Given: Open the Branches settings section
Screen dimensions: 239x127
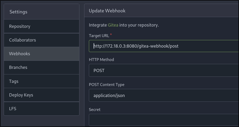Looking at the screenshot, I should [x=18, y=67].
